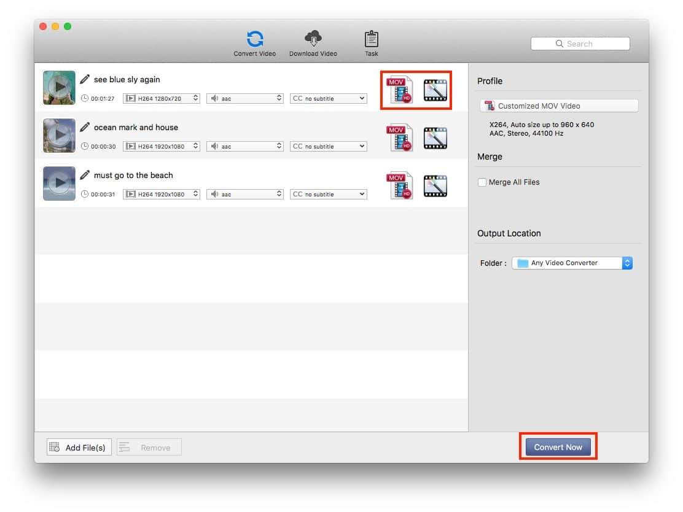Click the 00:00:30 duration value

(103, 147)
